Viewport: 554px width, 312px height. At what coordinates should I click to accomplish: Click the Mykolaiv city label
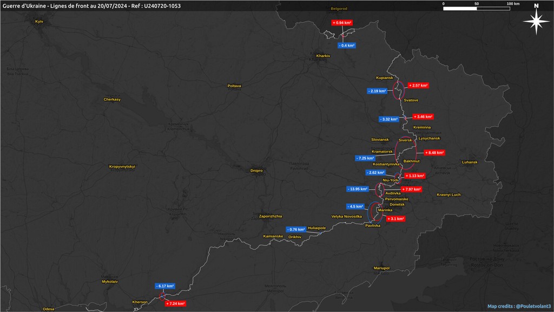[x=110, y=282]
